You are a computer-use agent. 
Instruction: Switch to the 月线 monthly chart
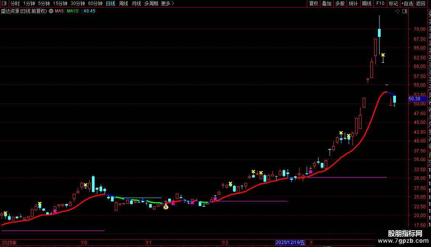pyautogui.click(x=136, y=3)
